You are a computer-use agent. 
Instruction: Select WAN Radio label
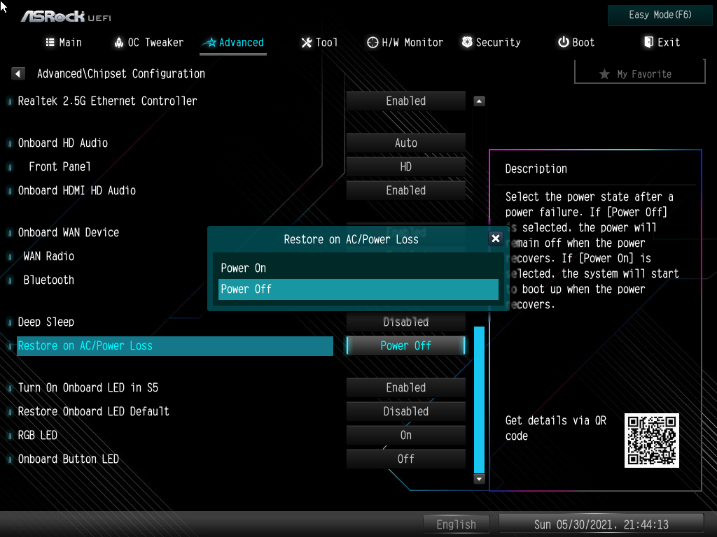[48, 256]
